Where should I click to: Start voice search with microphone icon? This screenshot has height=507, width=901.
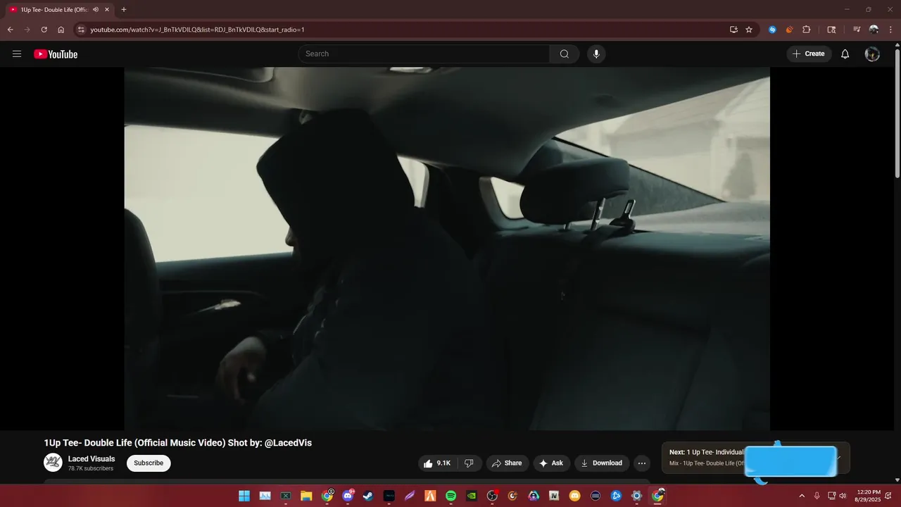596,54
